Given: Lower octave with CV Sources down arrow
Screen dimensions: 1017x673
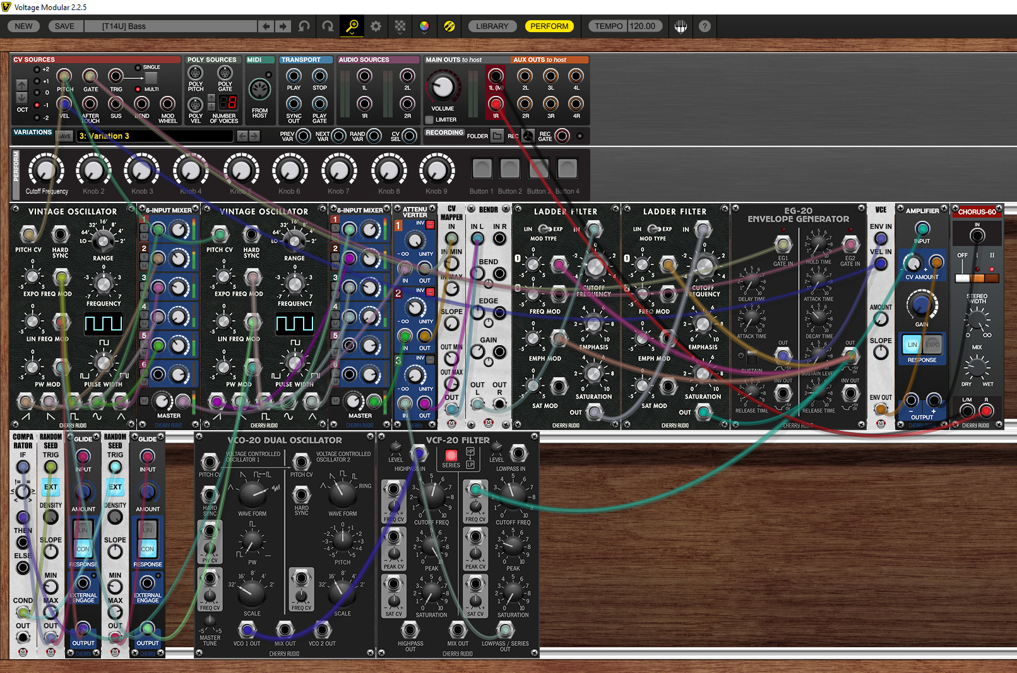Looking at the screenshot, I should pos(22,97).
